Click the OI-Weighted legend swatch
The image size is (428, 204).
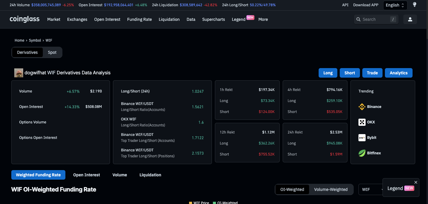pos(215,203)
